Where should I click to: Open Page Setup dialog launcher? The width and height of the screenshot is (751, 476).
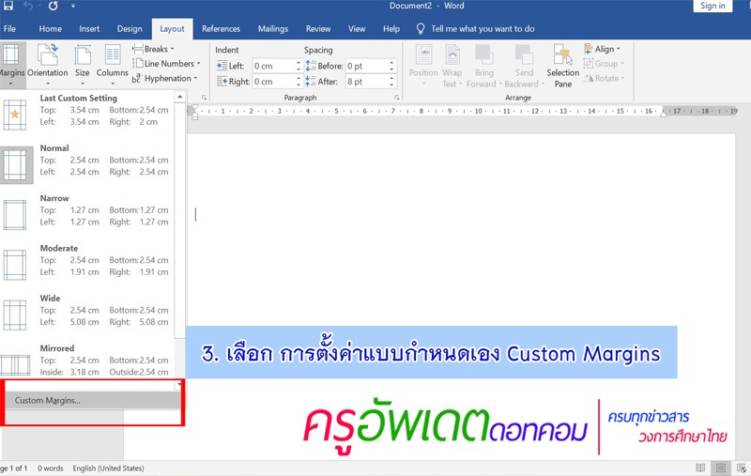pos(204,98)
